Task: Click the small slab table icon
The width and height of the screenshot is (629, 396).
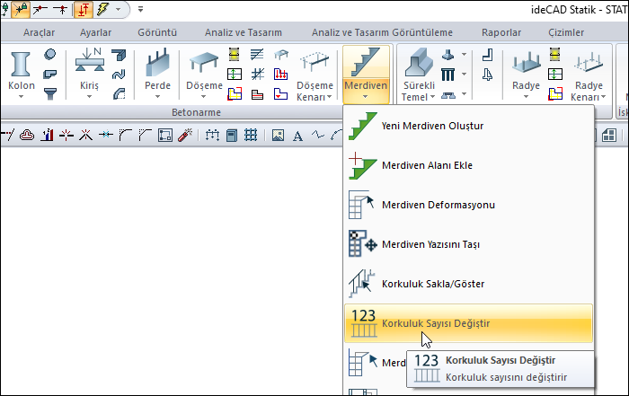Action: tap(280, 55)
